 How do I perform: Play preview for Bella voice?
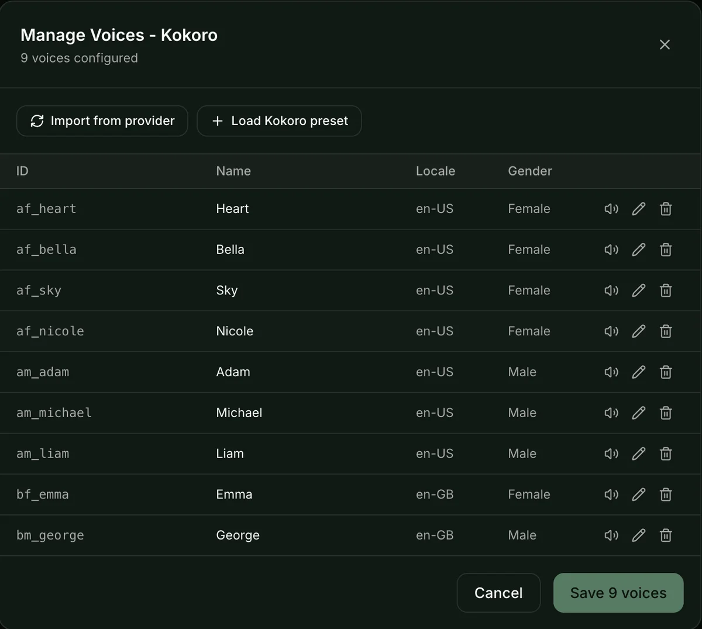tap(611, 250)
